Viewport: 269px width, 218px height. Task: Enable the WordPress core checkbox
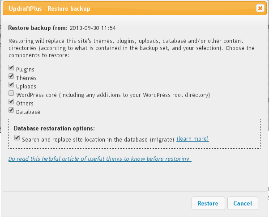click(x=11, y=93)
